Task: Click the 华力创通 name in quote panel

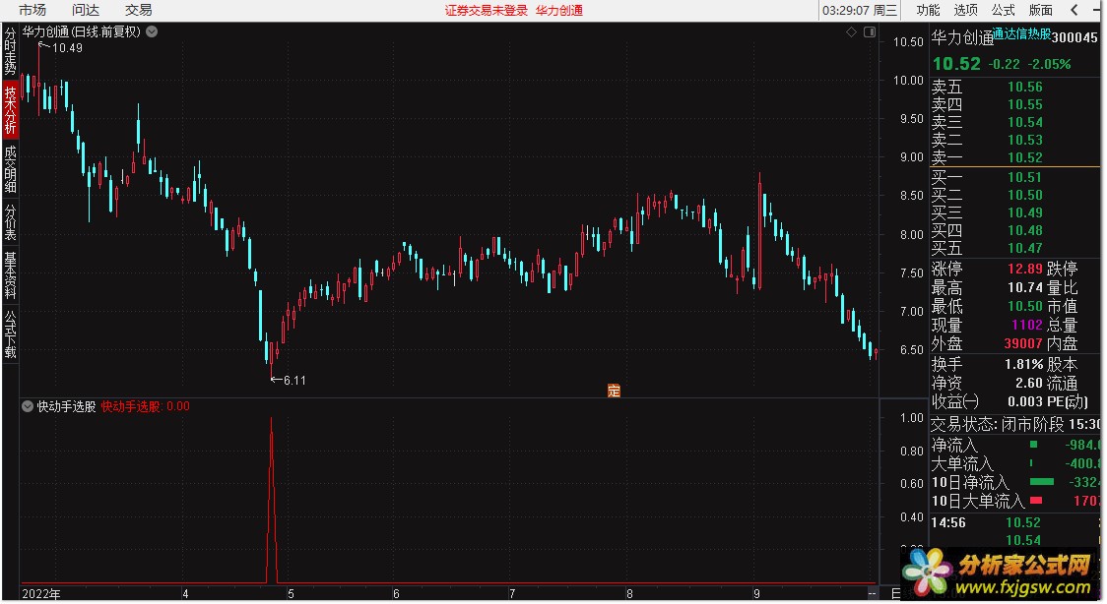Action: [961, 38]
